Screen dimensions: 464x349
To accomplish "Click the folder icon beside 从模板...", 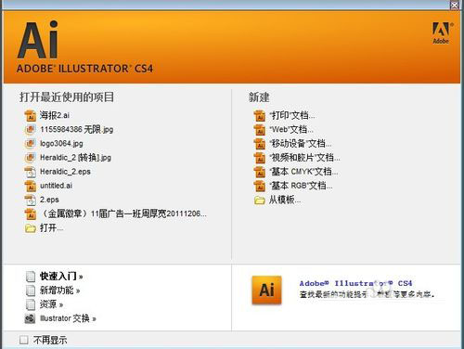I will (x=260, y=200).
